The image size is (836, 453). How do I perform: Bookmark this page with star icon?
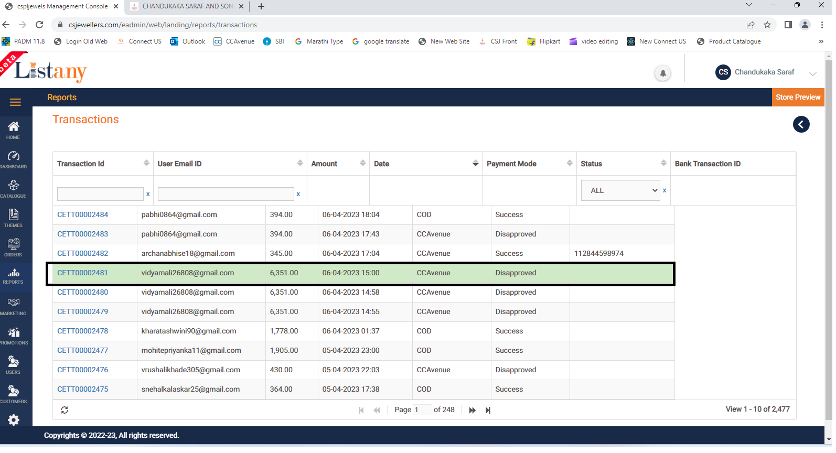767,25
